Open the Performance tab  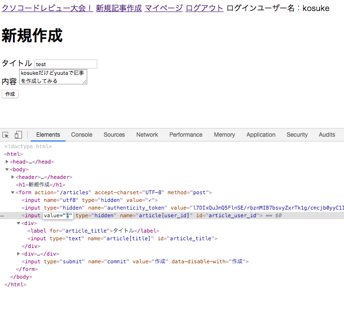pos(186,135)
